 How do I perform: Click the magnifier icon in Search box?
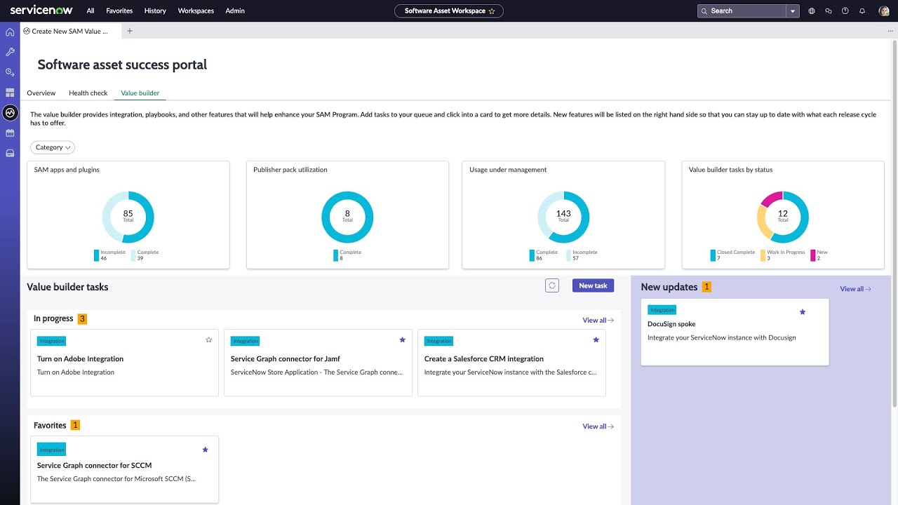(705, 11)
